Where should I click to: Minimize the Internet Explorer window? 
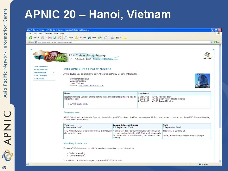212,30
